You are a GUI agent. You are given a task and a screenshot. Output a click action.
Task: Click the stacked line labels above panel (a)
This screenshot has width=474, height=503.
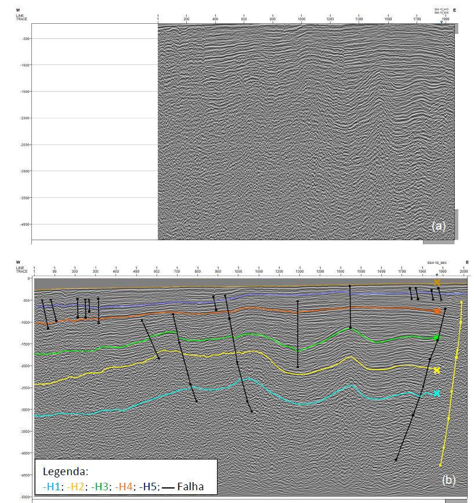click(442, 11)
